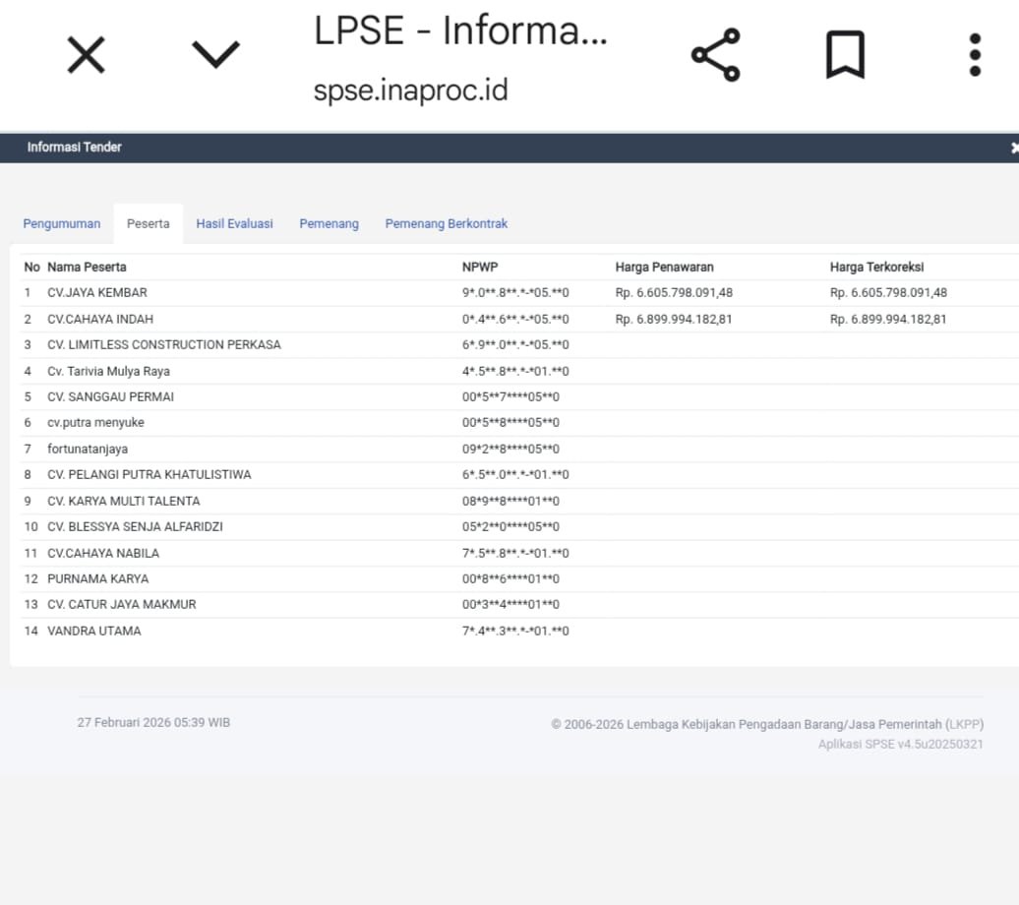Select the Peserta tab

coord(148,223)
